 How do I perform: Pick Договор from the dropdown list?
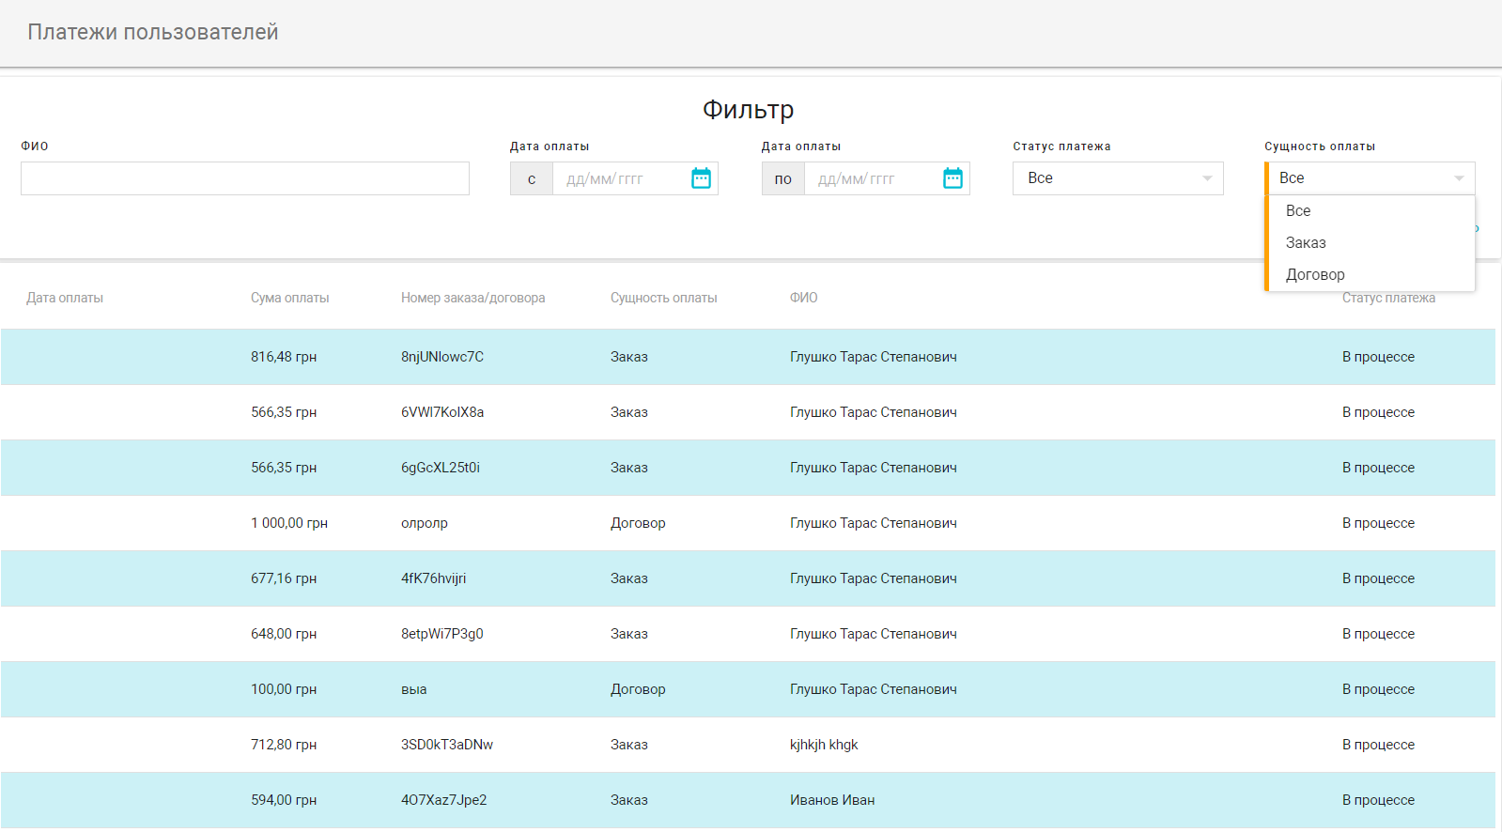(x=1315, y=275)
